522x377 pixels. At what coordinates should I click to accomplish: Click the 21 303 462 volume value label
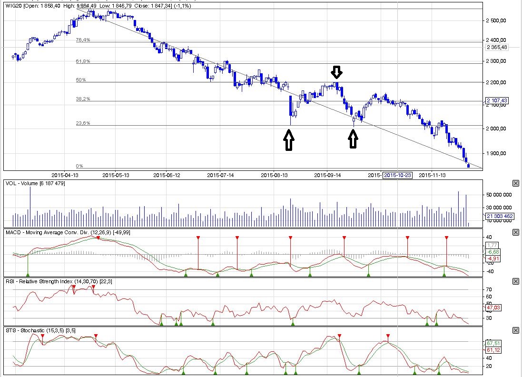pyautogui.click(x=499, y=216)
